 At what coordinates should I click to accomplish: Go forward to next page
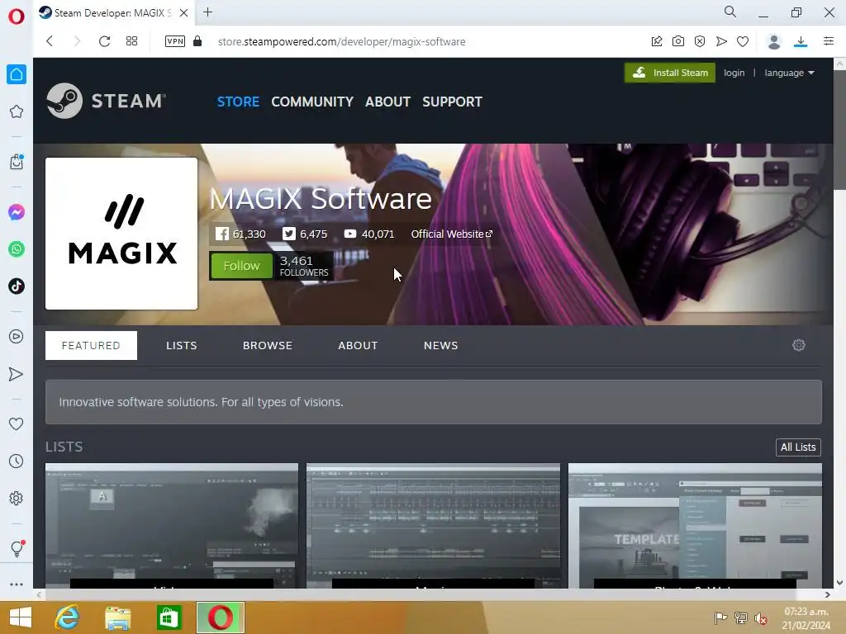pos(77,41)
